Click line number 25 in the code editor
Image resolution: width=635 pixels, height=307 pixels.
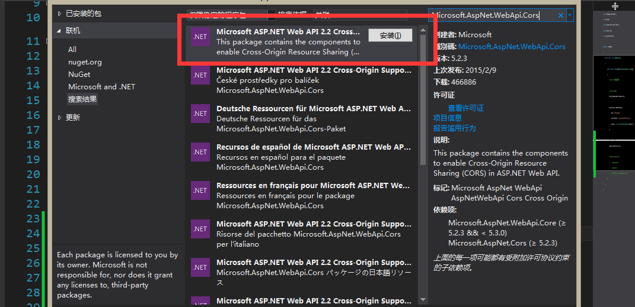pos(34,248)
